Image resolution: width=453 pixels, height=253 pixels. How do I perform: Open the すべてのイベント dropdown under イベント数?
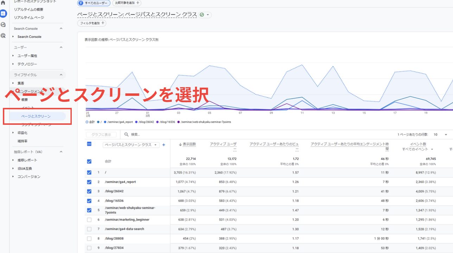(418, 149)
